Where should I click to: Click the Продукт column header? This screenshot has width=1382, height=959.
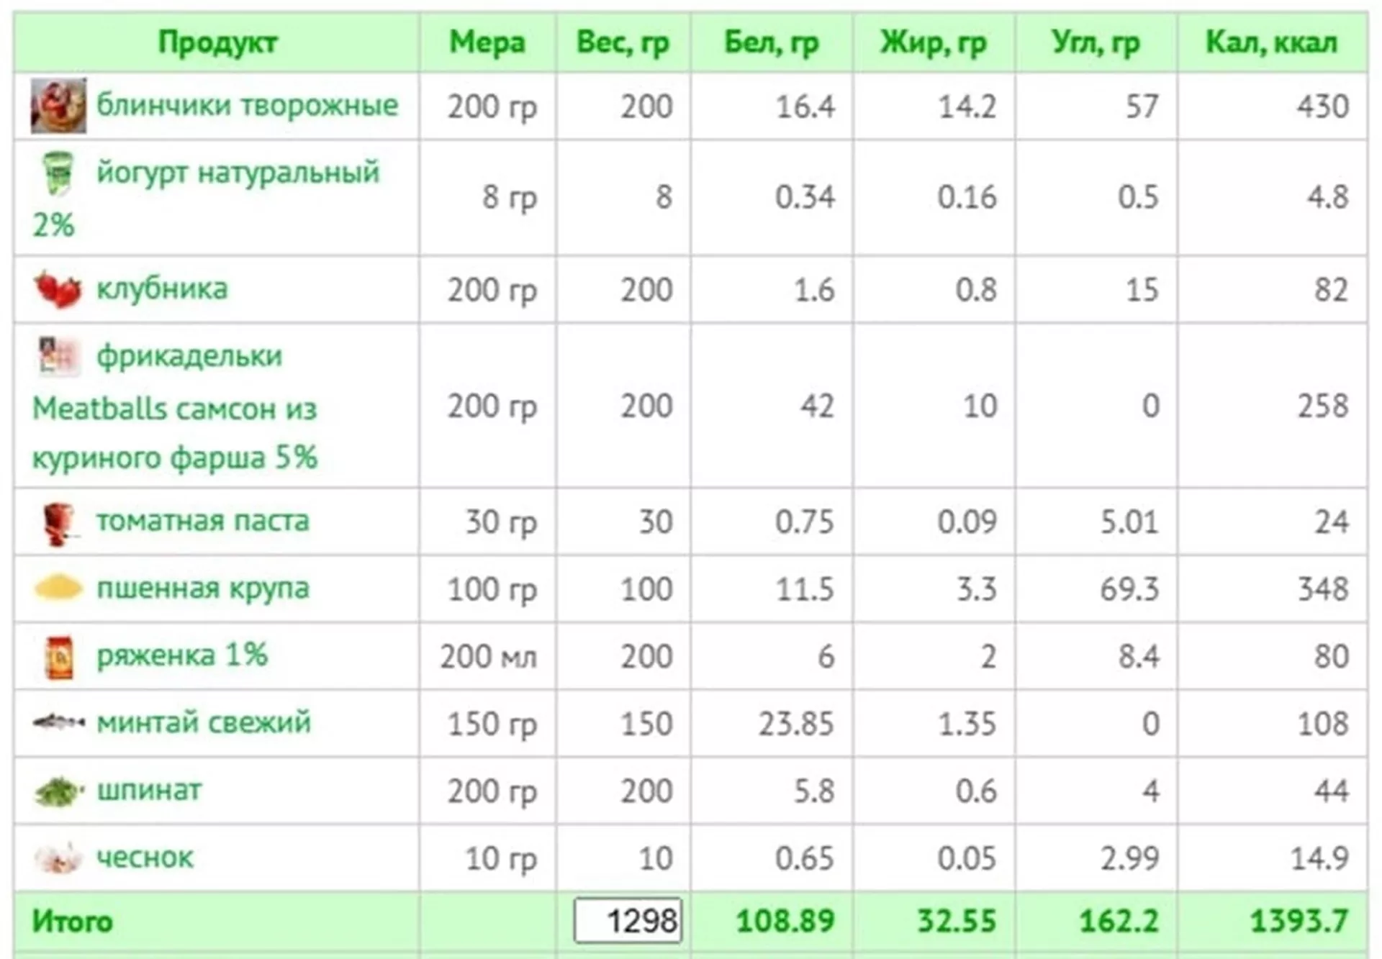(217, 42)
